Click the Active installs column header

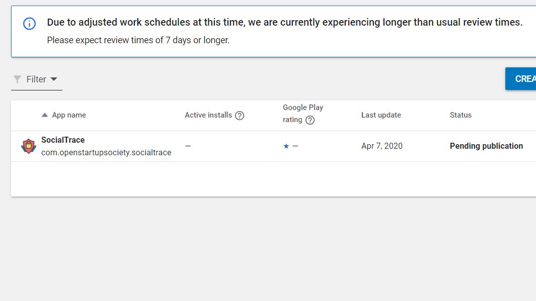208,115
